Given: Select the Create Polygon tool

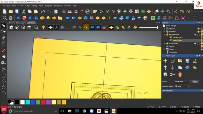Looking at the screenshot, I should pyautogui.click(x=3, y=87).
